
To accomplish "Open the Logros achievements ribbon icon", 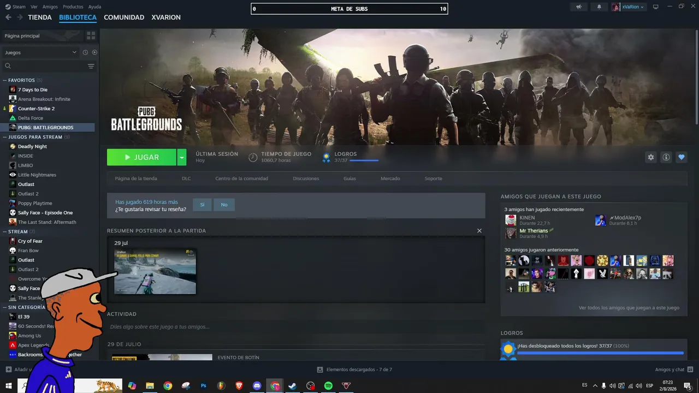I will click(x=326, y=158).
